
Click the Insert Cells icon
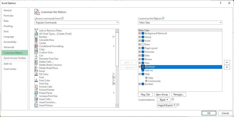point(36,99)
